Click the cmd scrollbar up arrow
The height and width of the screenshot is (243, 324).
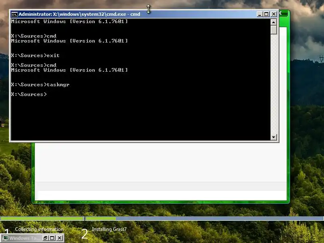(274, 22)
